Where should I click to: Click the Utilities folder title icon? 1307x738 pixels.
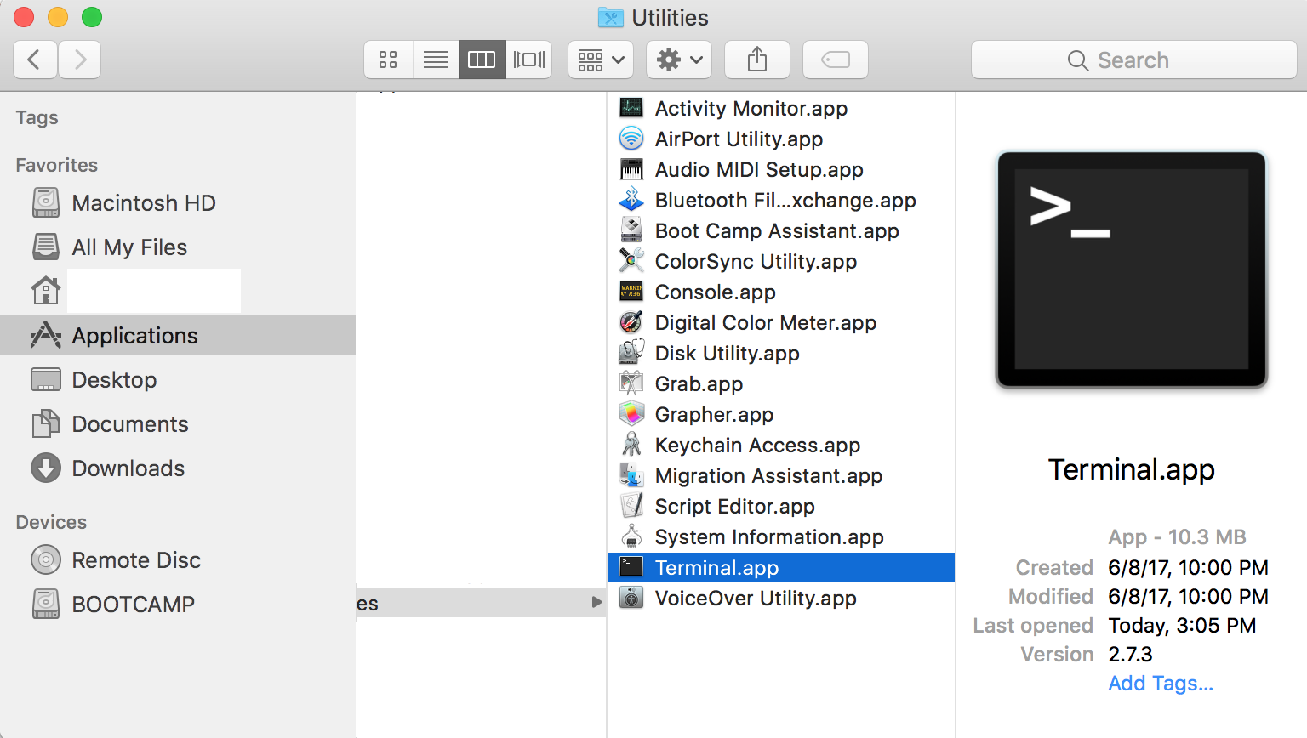point(610,17)
